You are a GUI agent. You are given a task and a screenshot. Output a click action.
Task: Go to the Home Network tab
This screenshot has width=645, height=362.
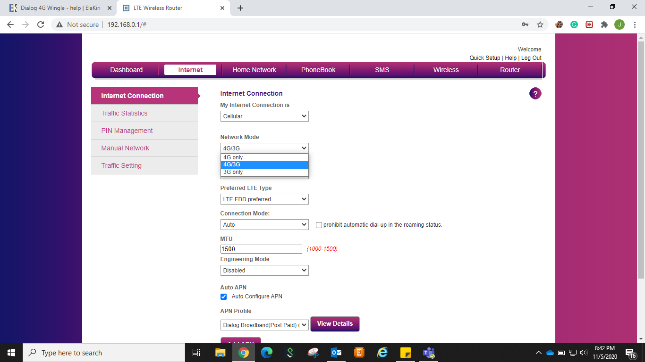[x=254, y=70]
